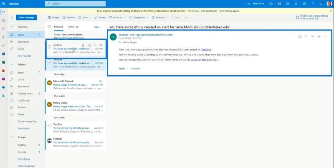The height and width of the screenshot is (168, 334).
Task: Dismiss the default email handler banner
Action: point(331,11)
